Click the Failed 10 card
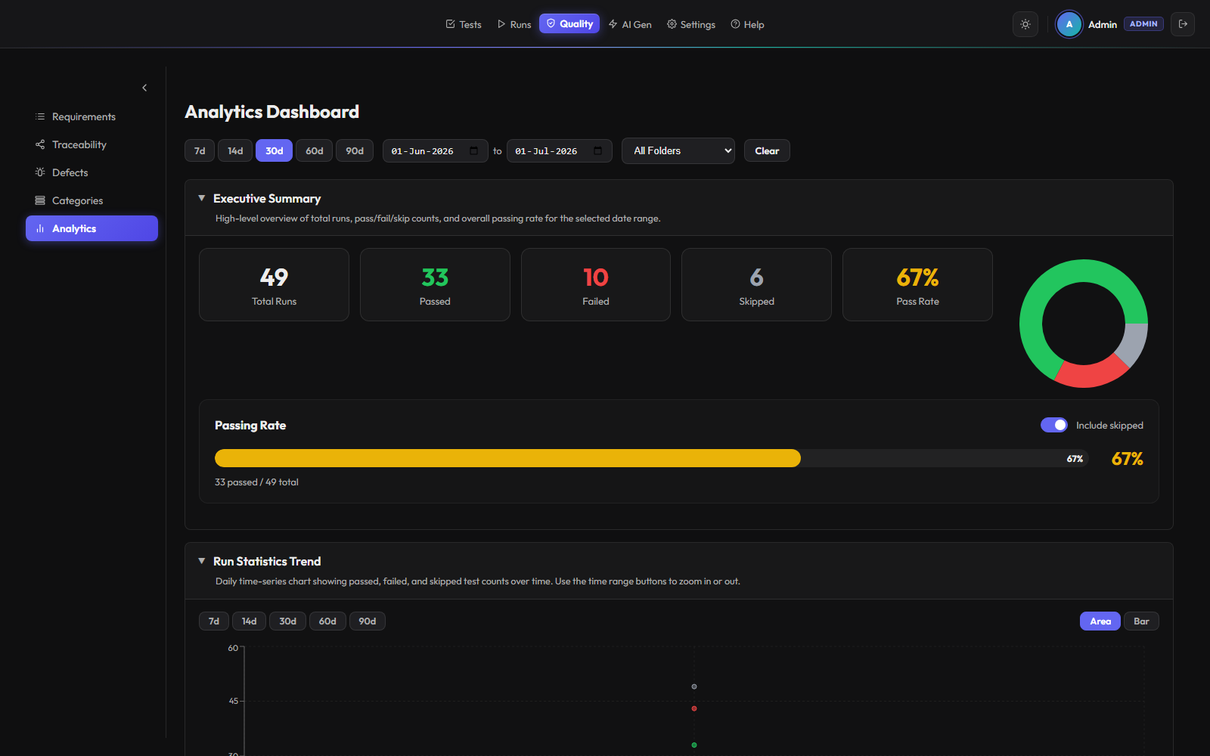Image resolution: width=1210 pixels, height=756 pixels. 596,285
